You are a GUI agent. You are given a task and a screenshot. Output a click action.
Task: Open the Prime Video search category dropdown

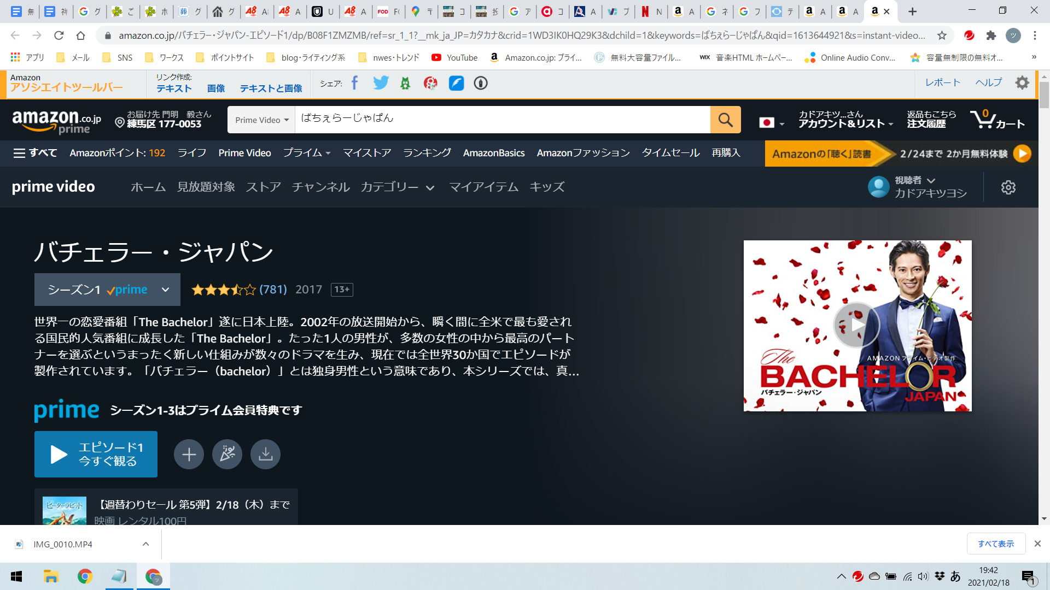click(x=261, y=120)
